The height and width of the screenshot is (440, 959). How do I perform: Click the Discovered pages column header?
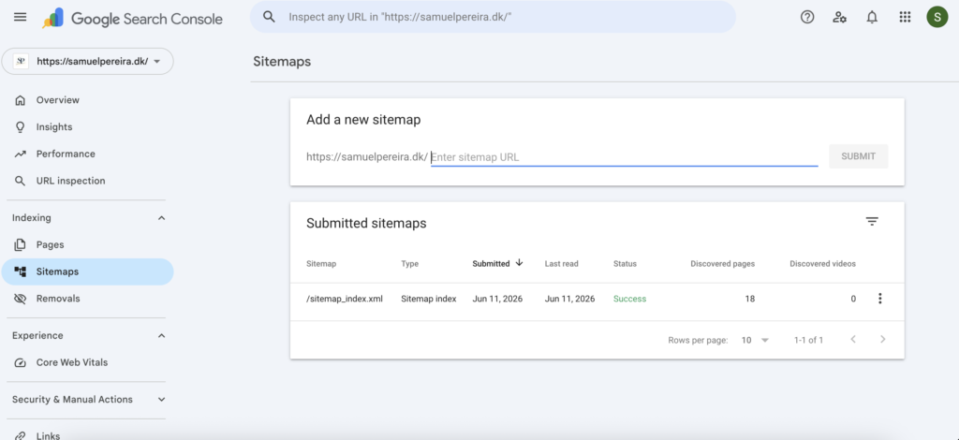722,263
